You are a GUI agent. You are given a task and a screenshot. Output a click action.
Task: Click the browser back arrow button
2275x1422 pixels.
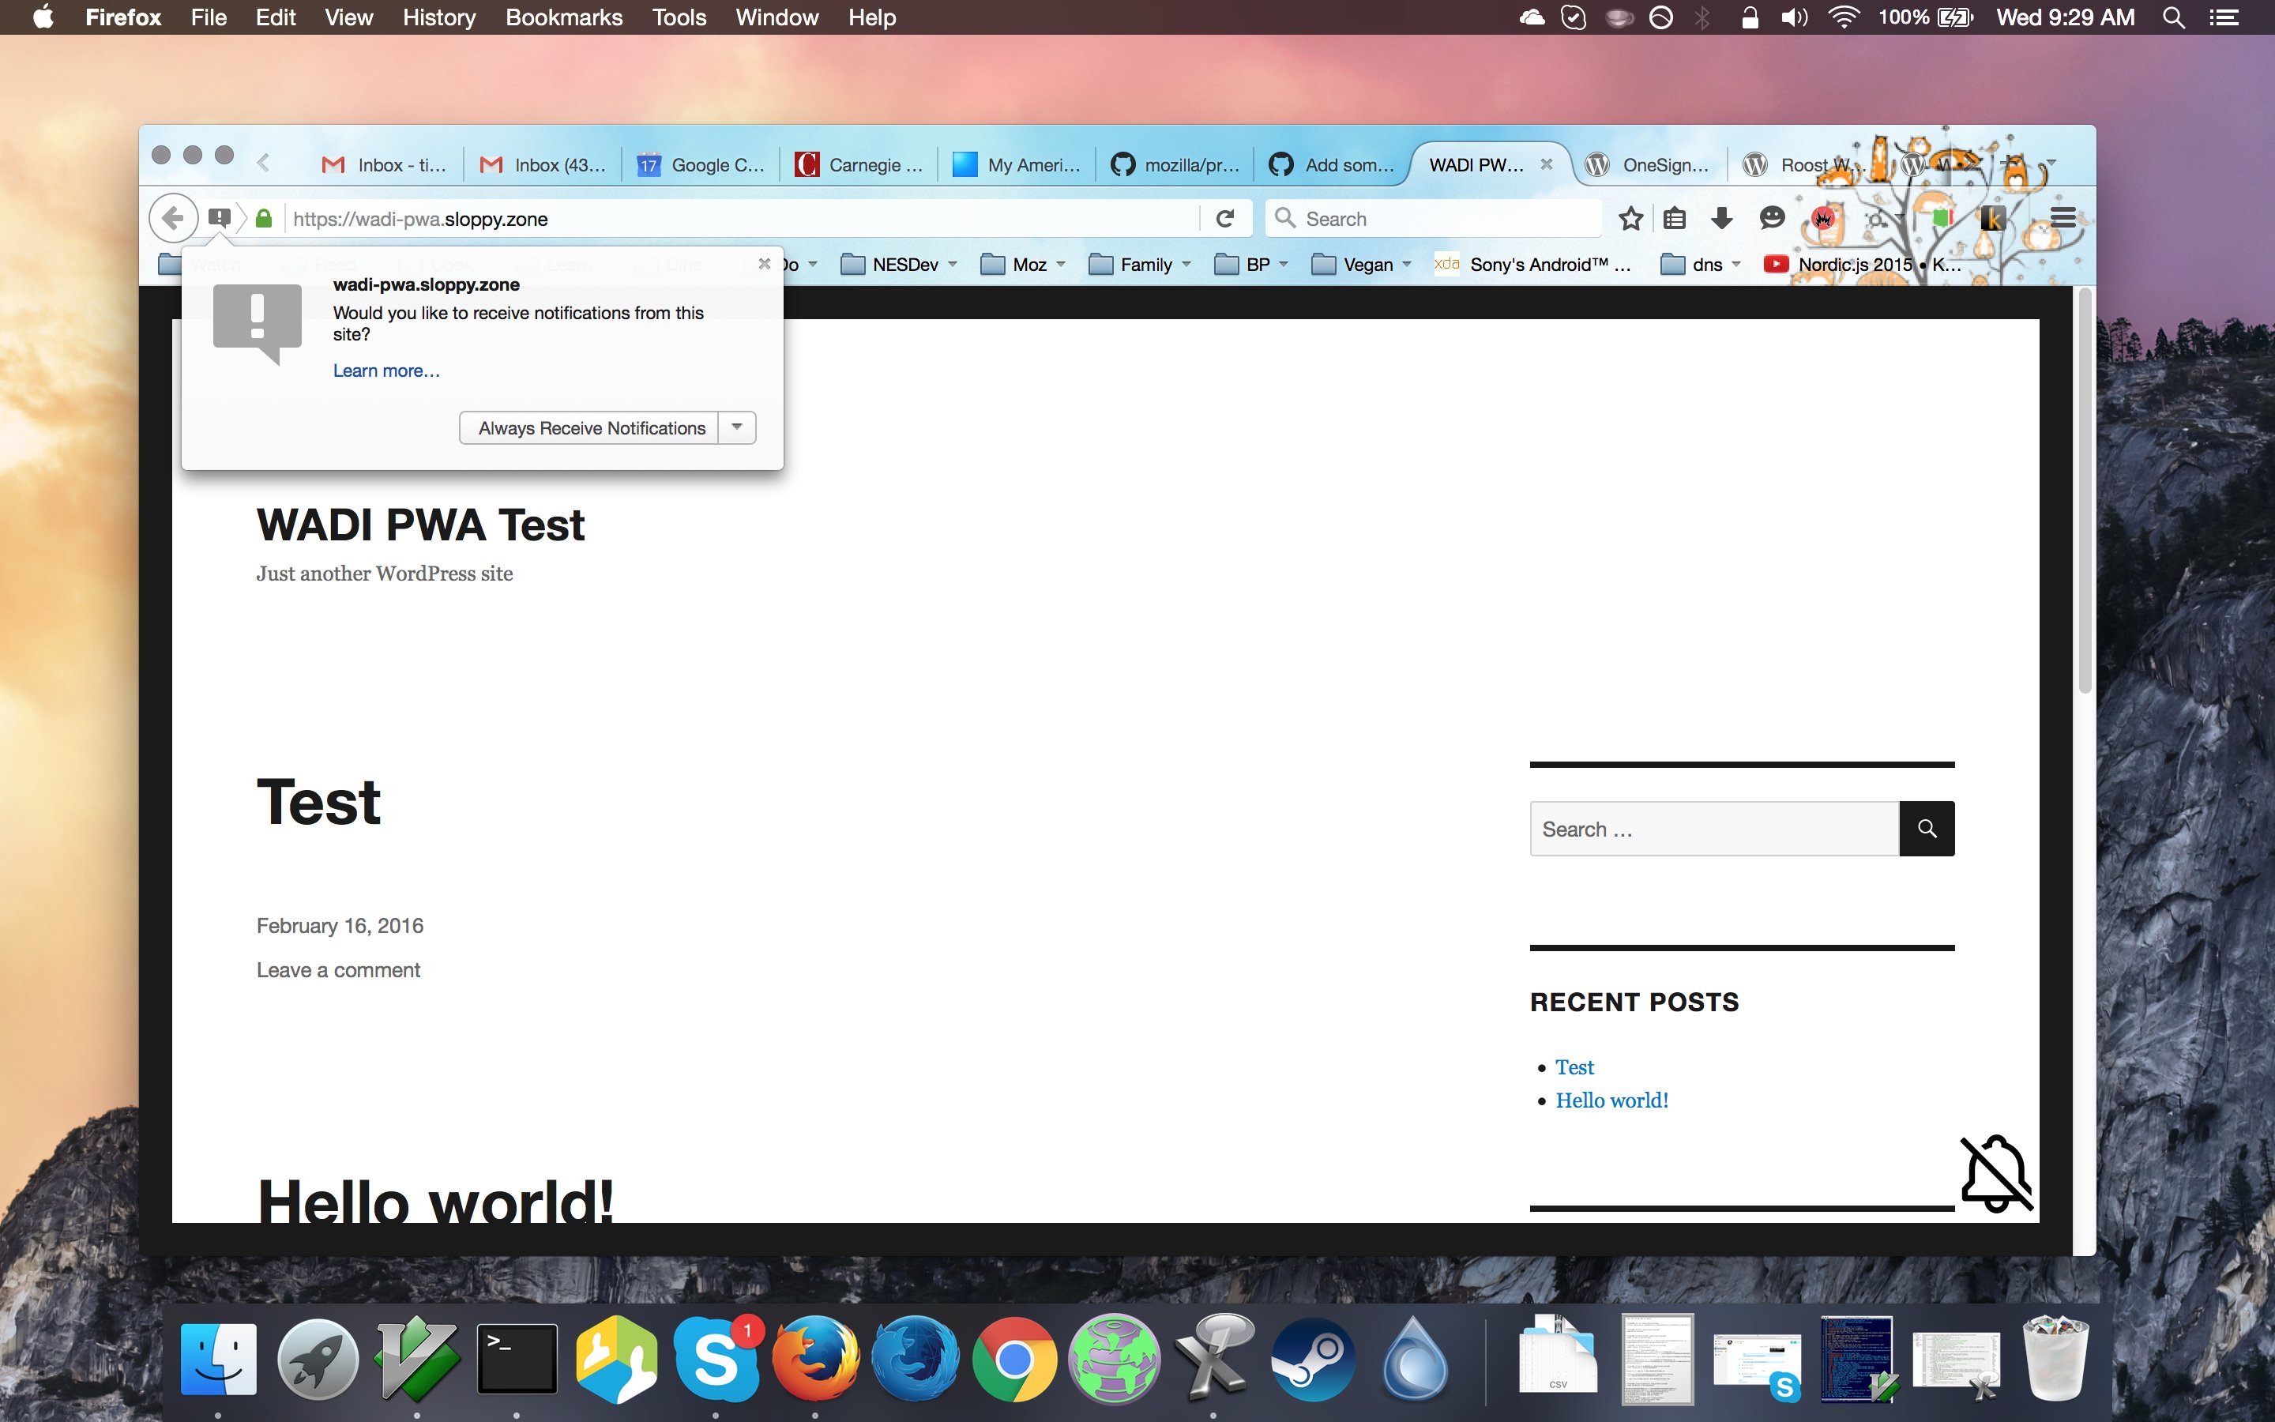(173, 218)
